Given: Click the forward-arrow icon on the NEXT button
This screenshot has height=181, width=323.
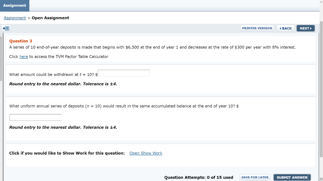Looking at the screenshot, I should click(x=310, y=28).
